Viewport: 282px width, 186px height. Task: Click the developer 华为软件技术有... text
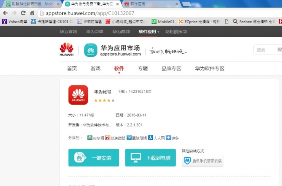(x=98, y=125)
